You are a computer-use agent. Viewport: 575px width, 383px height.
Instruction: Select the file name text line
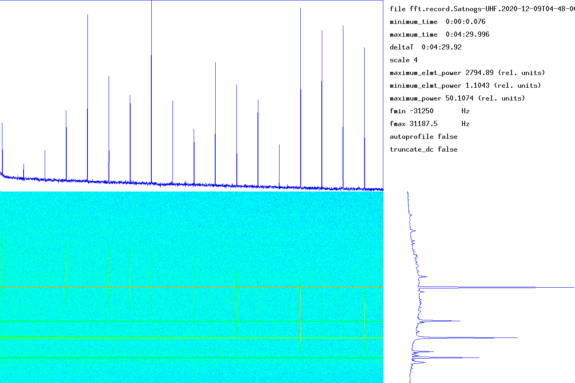tap(482, 9)
